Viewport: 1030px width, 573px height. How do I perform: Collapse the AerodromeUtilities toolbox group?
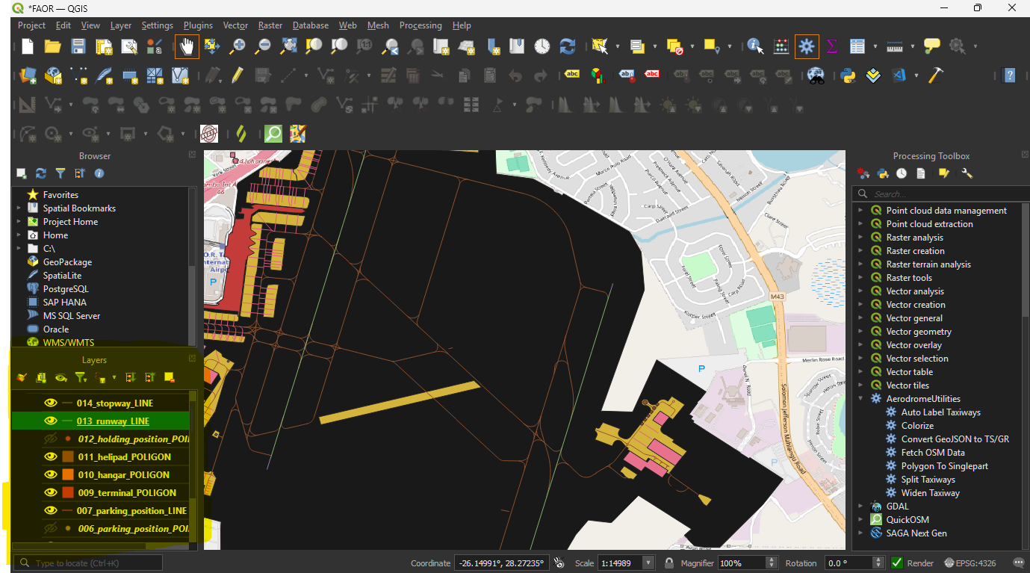coord(860,399)
